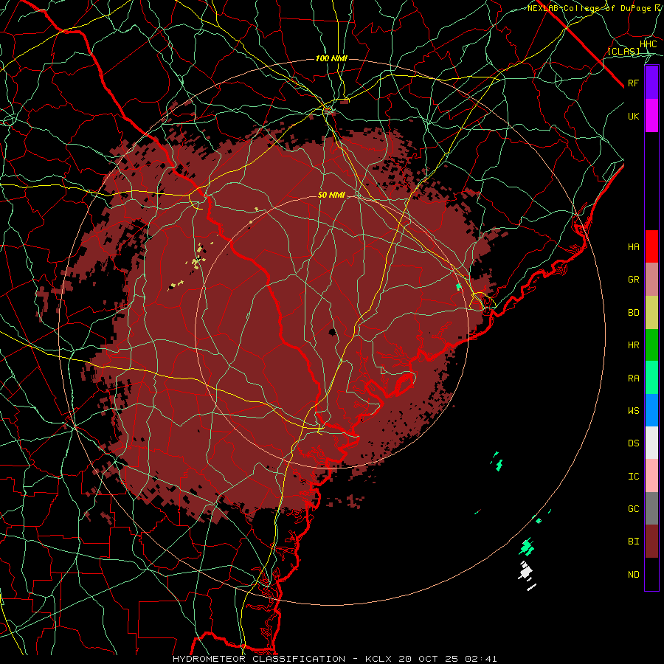Select the light pink IC legend swatch
This screenshot has width=664, height=664.
651,476
